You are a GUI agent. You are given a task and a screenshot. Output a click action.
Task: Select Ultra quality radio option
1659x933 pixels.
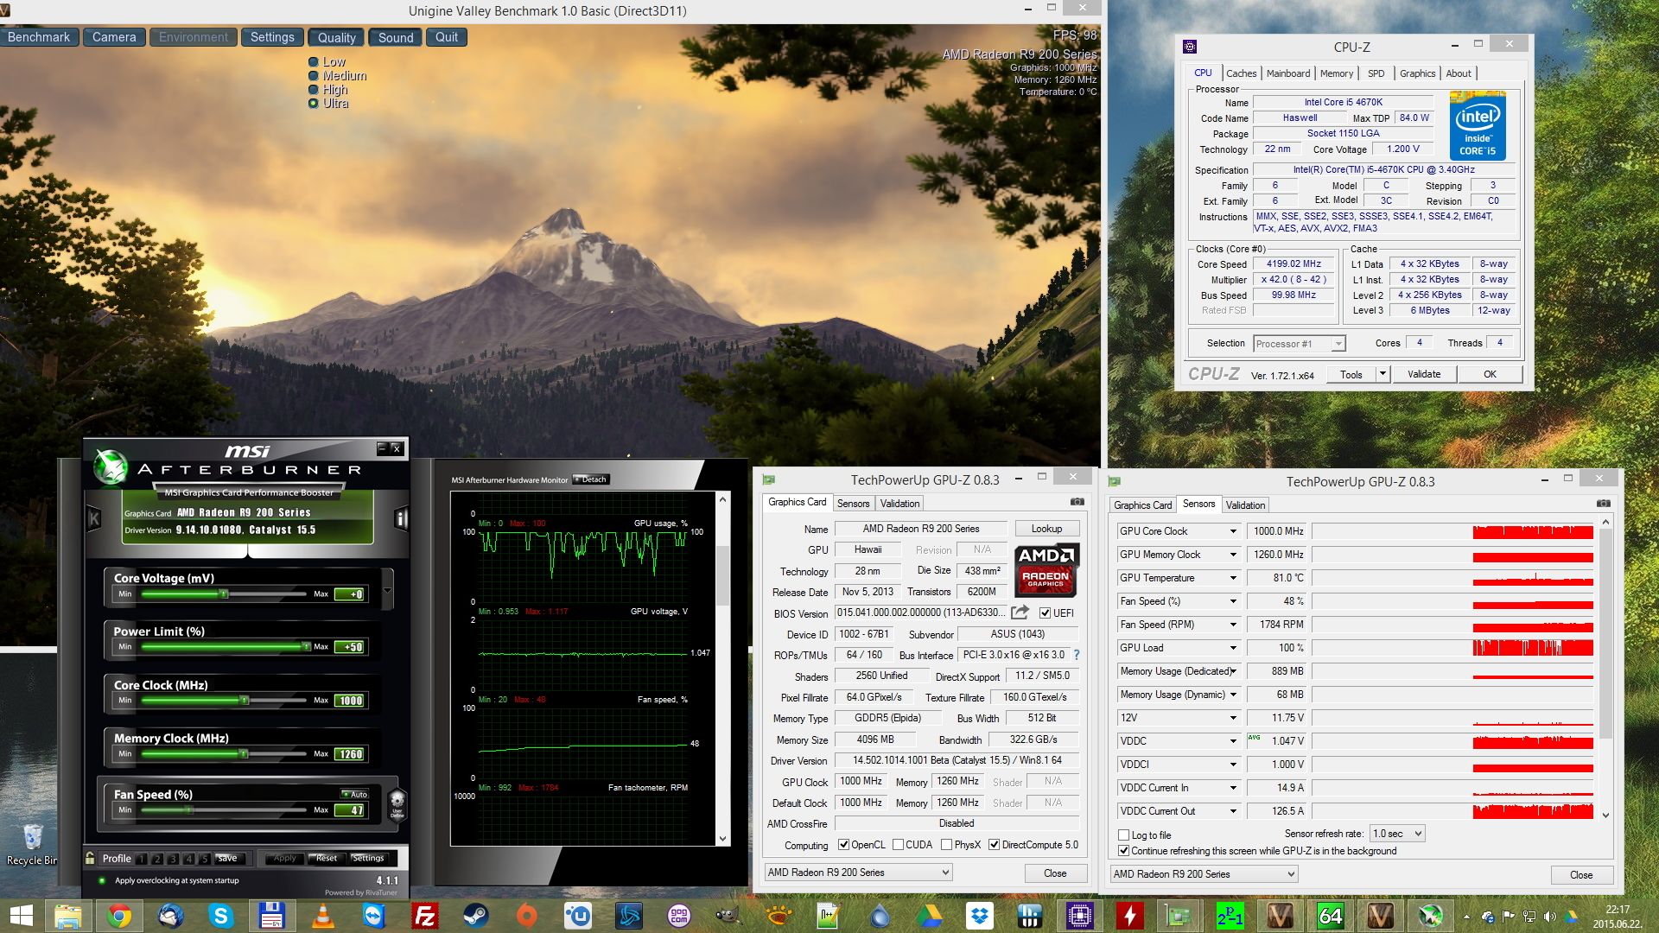click(x=328, y=104)
